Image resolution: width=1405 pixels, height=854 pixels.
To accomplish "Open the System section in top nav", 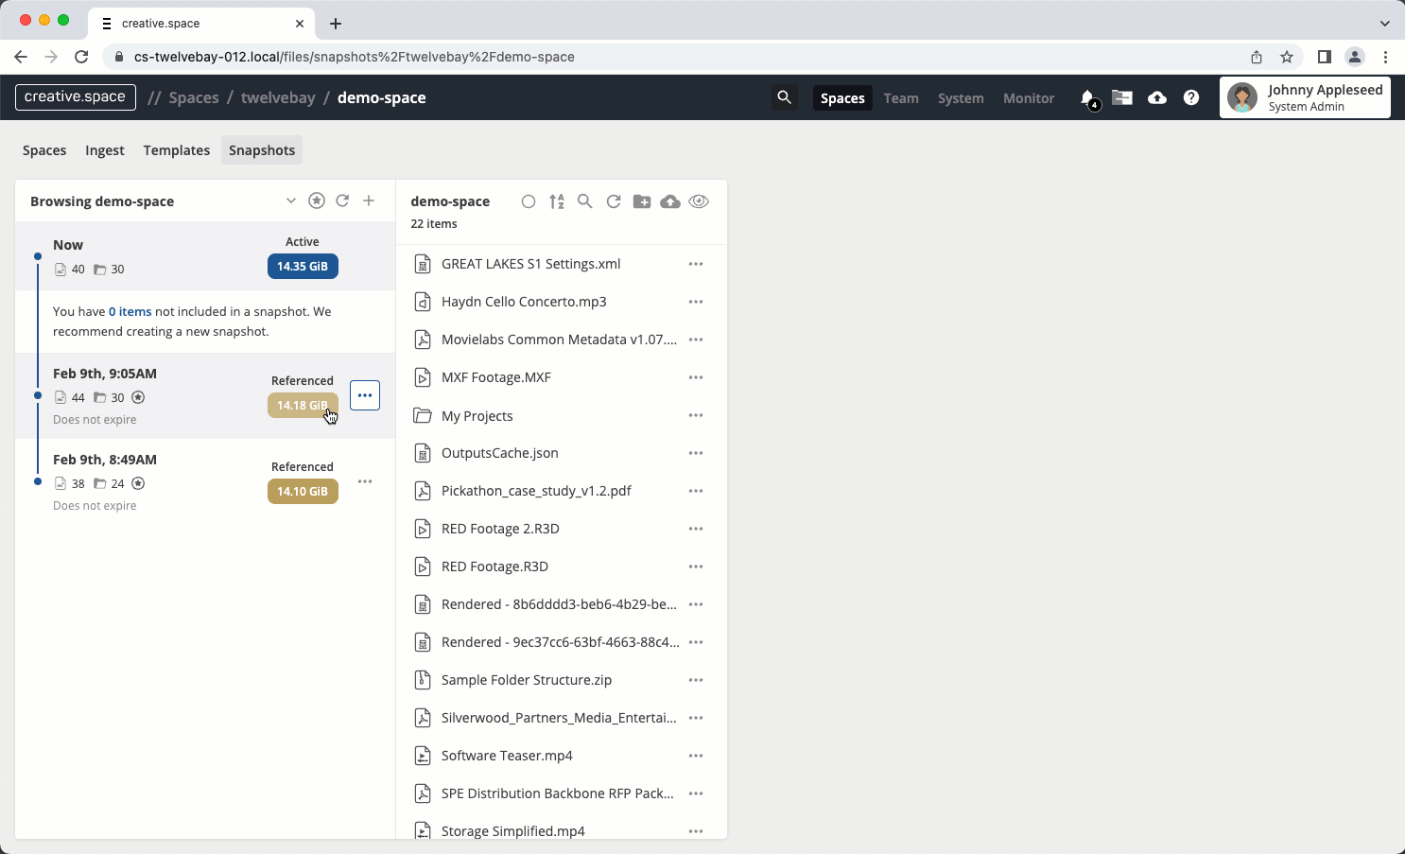I will coord(961,98).
